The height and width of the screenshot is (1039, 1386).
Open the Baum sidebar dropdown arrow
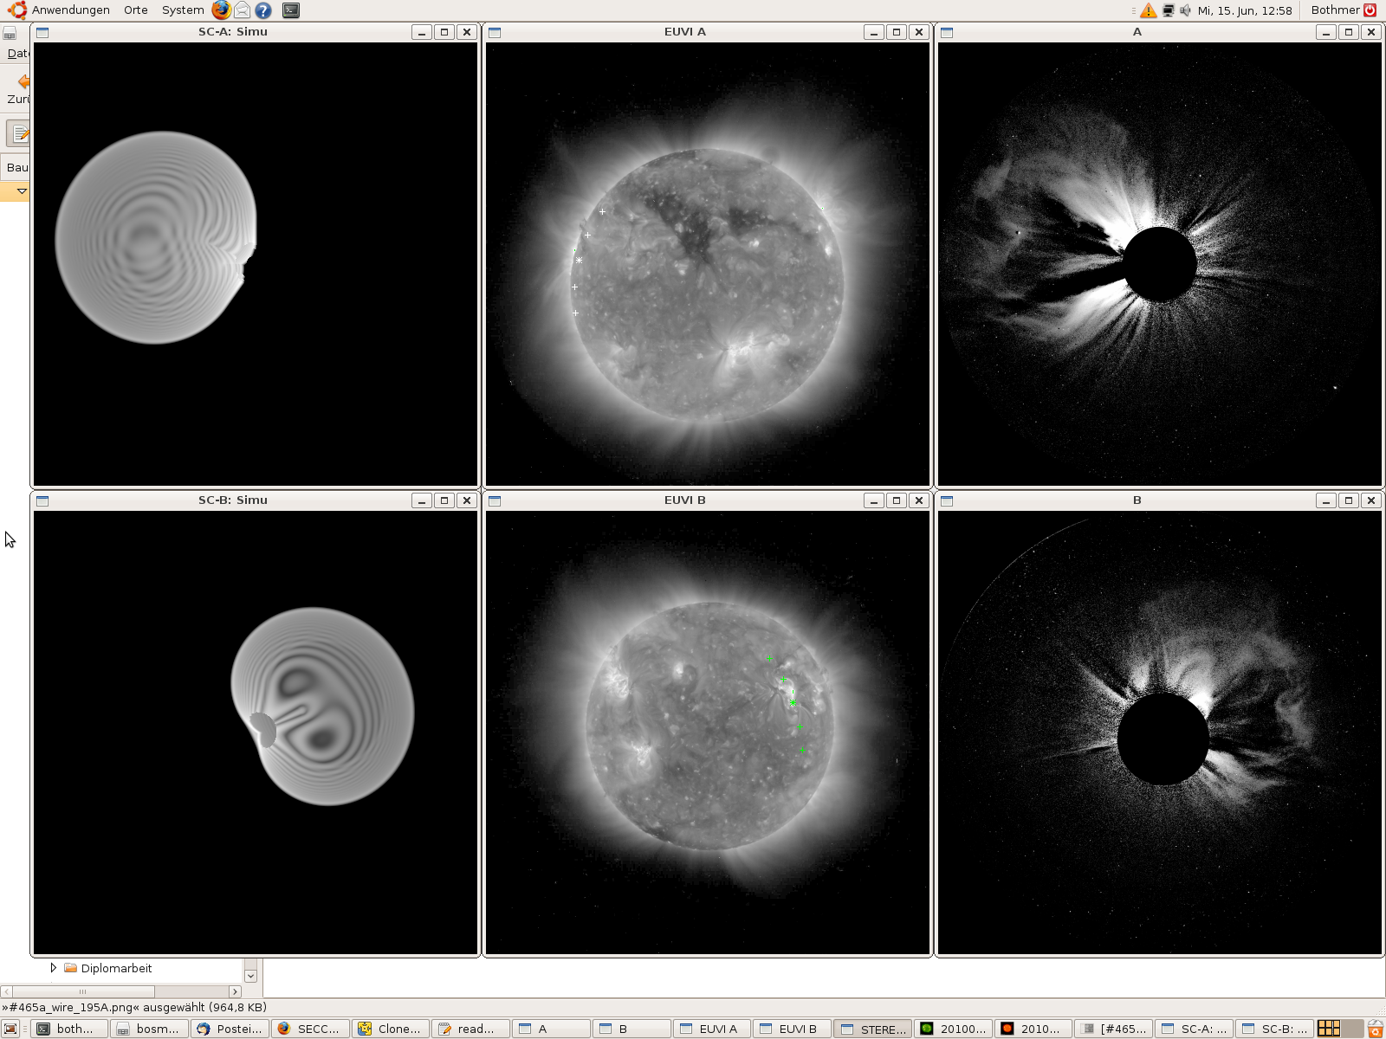22,190
